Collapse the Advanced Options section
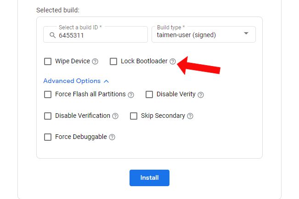 (72, 81)
